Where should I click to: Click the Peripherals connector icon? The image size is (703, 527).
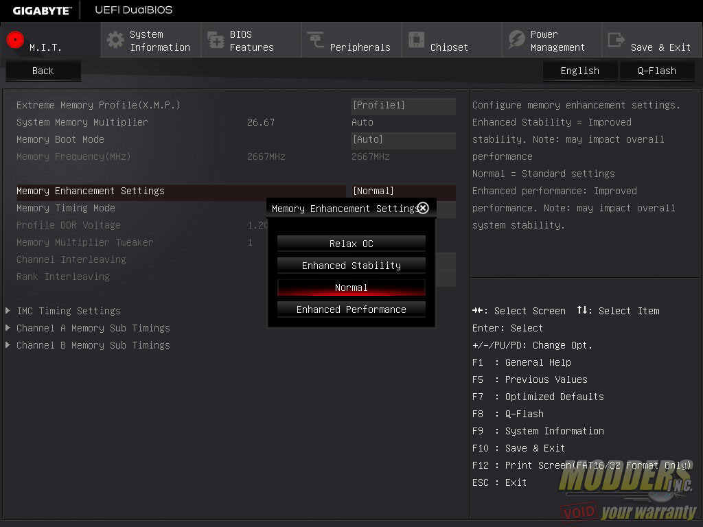coord(316,39)
